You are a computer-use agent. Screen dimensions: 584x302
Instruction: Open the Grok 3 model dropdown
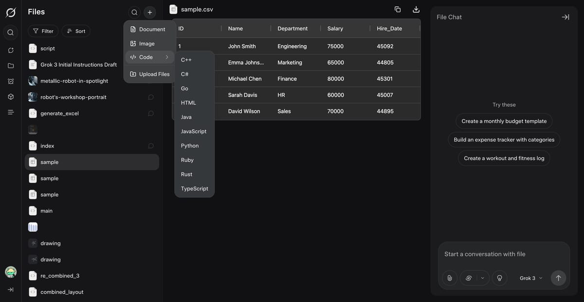[530, 278]
